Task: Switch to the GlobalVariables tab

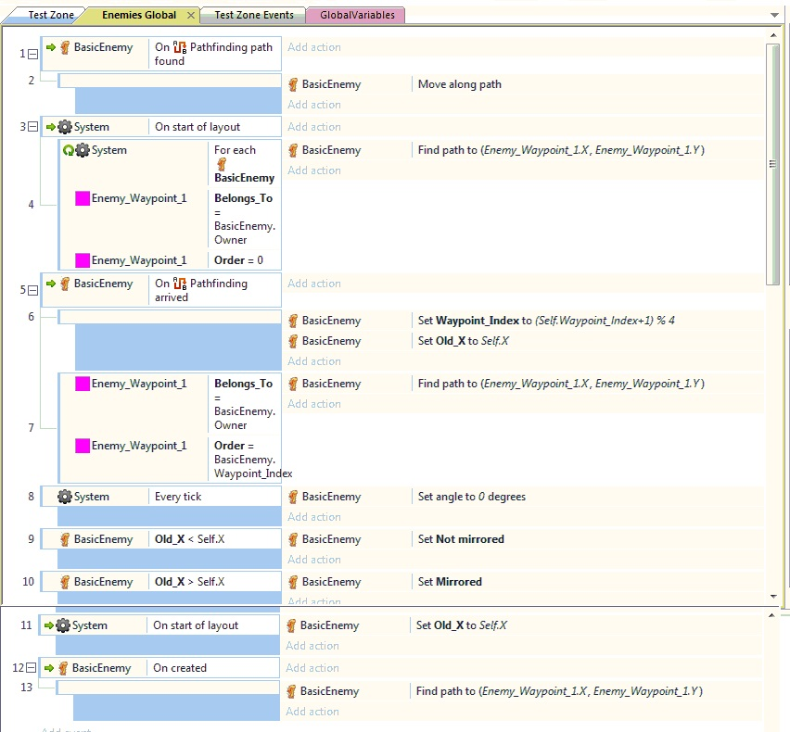Action: coord(357,15)
